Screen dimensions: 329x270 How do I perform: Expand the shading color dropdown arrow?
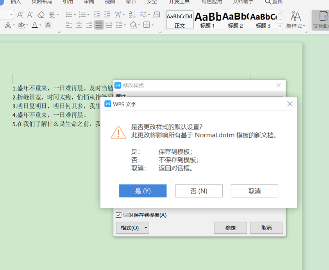pyautogui.click(x=139, y=25)
